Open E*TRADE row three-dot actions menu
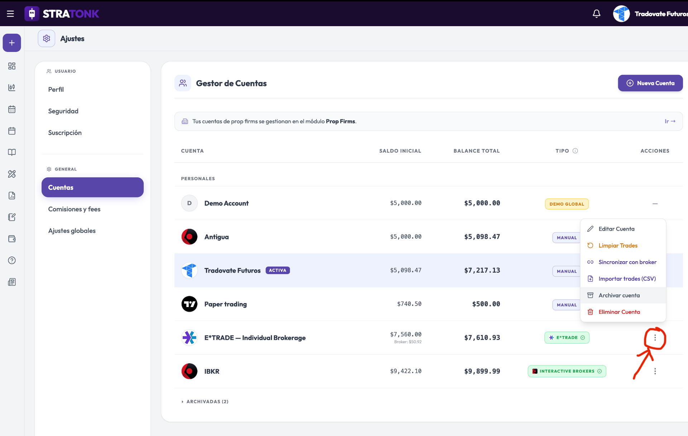Image resolution: width=688 pixels, height=436 pixels. (x=655, y=337)
